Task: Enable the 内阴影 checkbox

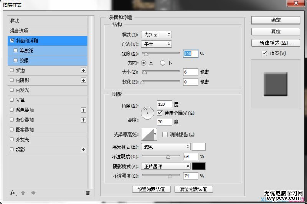Action: [x=12, y=80]
